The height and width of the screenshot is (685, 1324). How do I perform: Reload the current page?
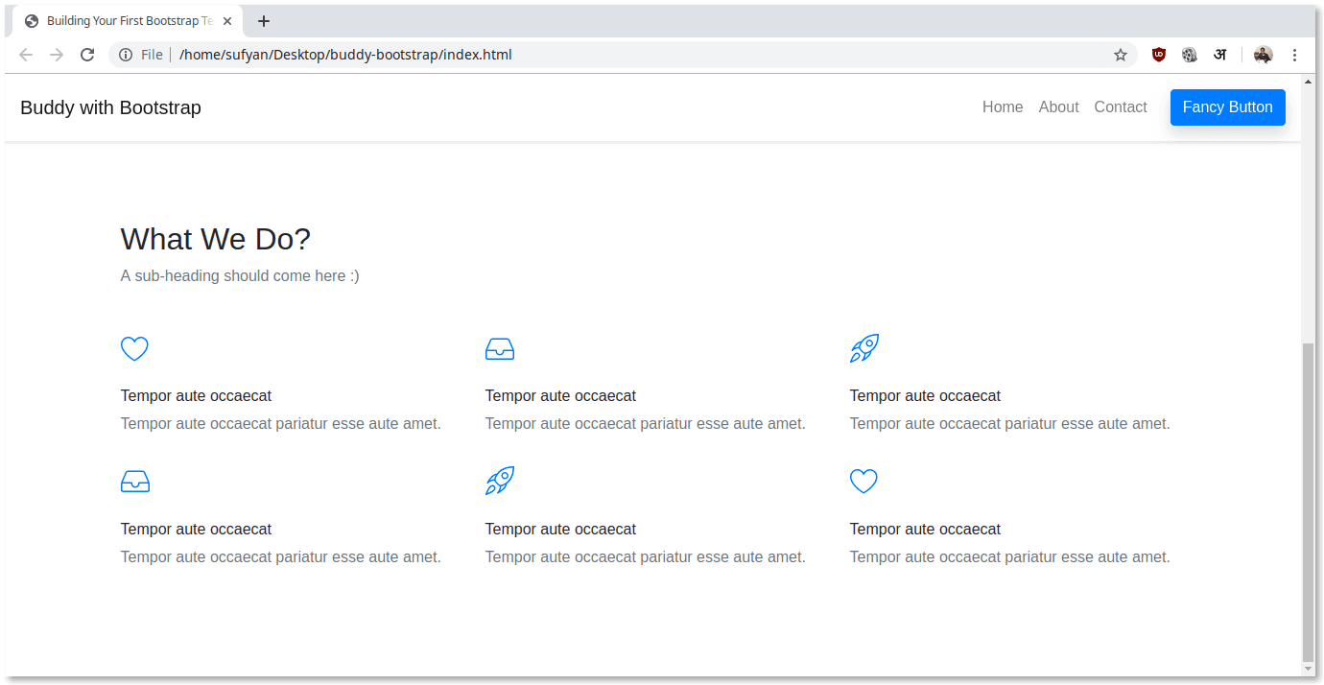pos(86,55)
